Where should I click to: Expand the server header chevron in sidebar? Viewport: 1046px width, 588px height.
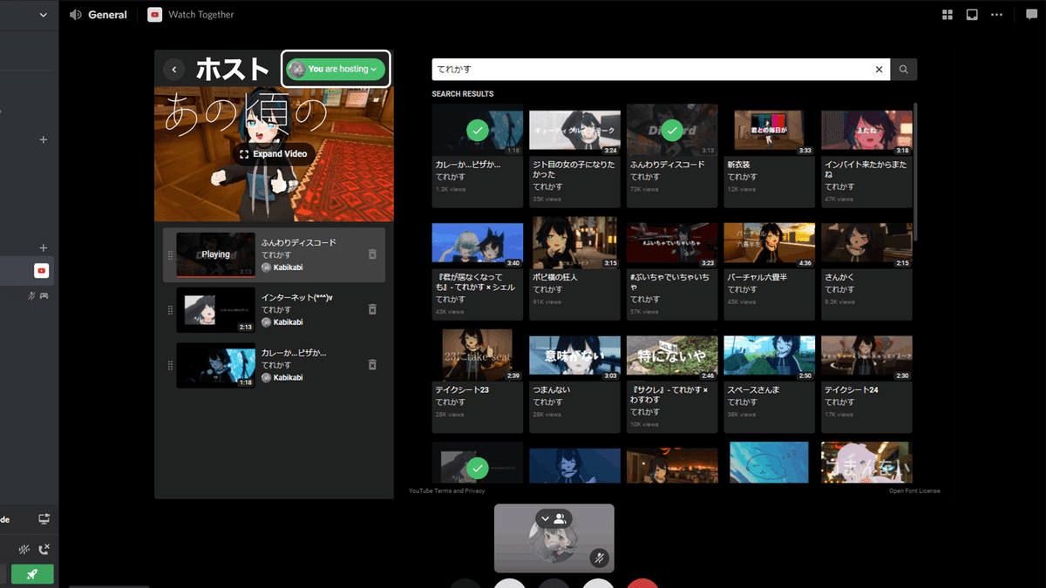[x=44, y=15]
